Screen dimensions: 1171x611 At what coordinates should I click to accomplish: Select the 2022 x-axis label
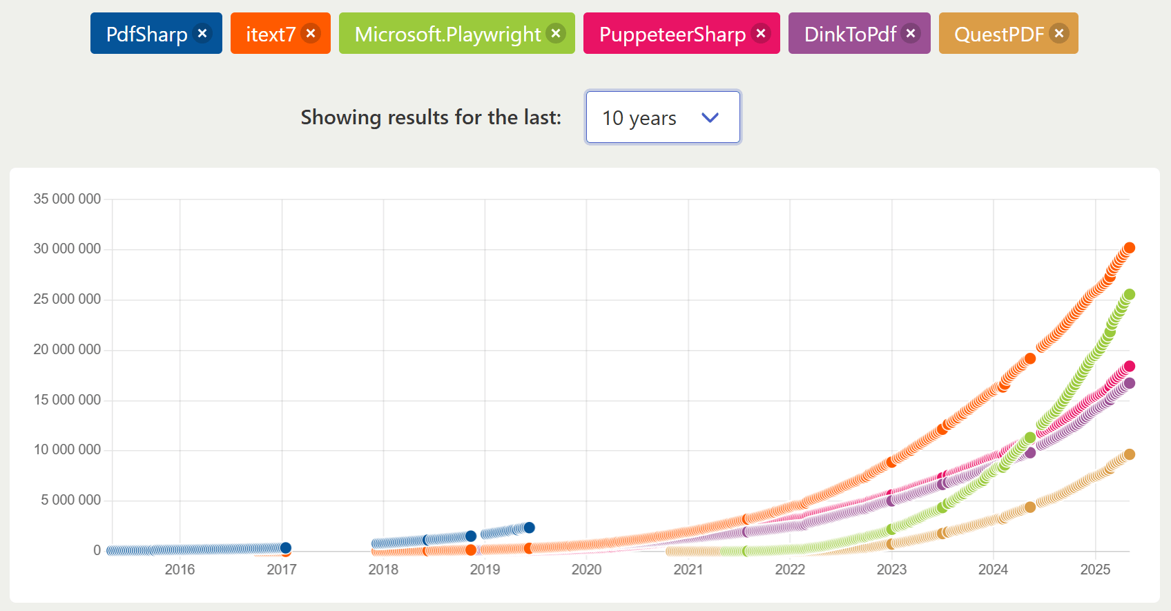[x=790, y=570]
